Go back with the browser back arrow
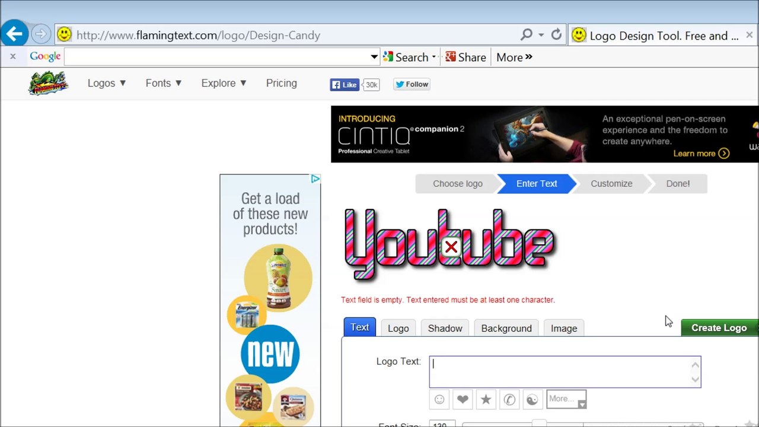The image size is (759, 427). (x=15, y=34)
